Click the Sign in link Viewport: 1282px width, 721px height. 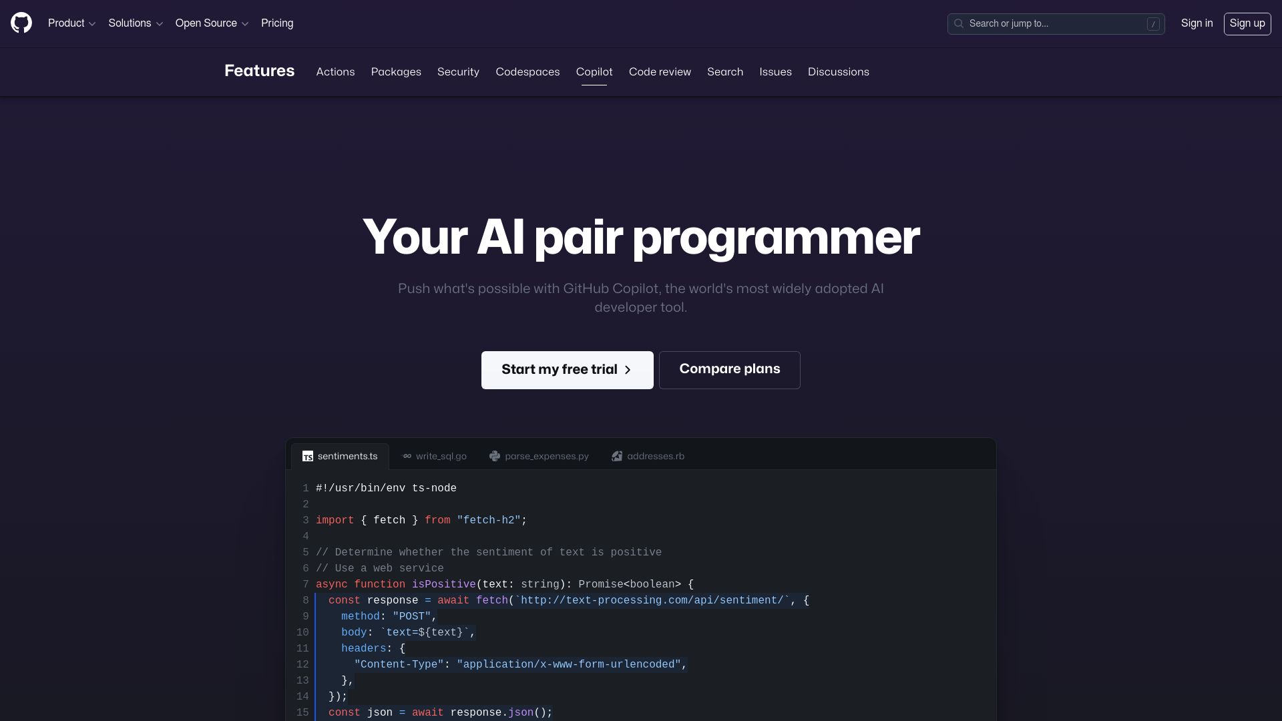[1197, 23]
